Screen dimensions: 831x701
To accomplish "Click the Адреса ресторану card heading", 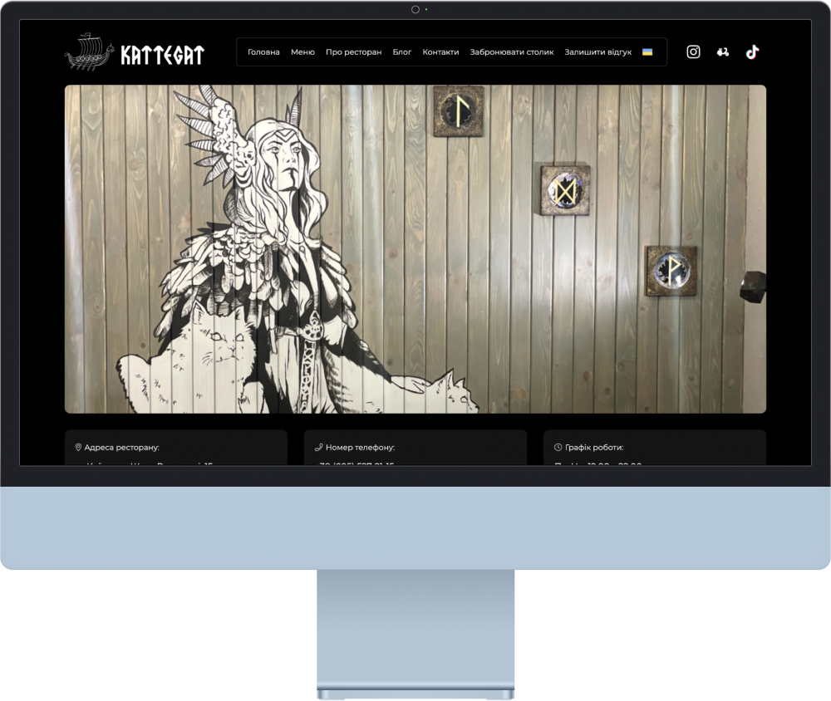I will pyautogui.click(x=121, y=447).
